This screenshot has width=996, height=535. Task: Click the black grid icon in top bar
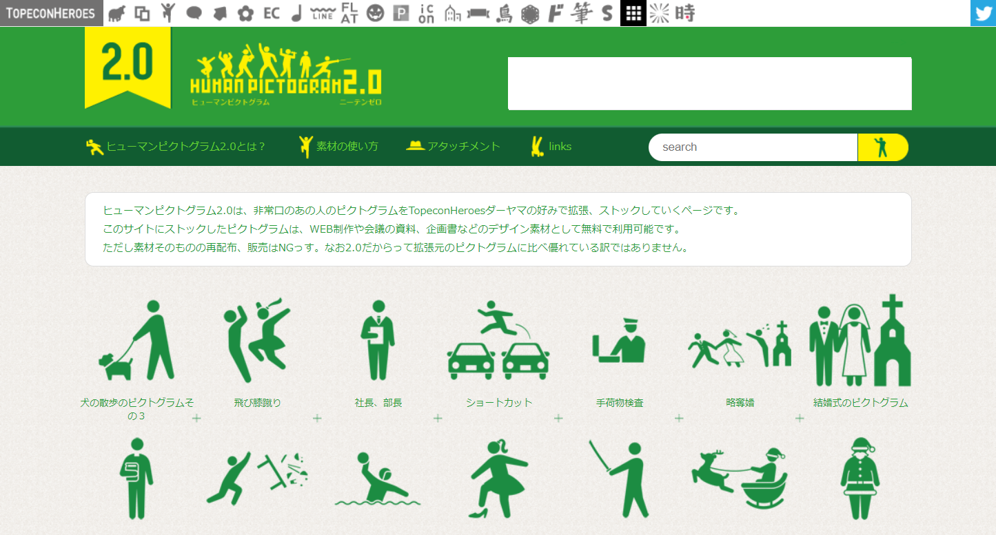pyautogui.click(x=633, y=13)
